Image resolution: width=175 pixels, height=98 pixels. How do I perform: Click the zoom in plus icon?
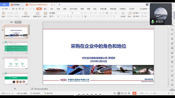pyautogui.click(x=169, y=93)
